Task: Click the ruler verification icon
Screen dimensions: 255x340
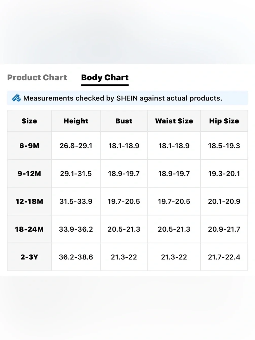Action: (x=16, y=98)
